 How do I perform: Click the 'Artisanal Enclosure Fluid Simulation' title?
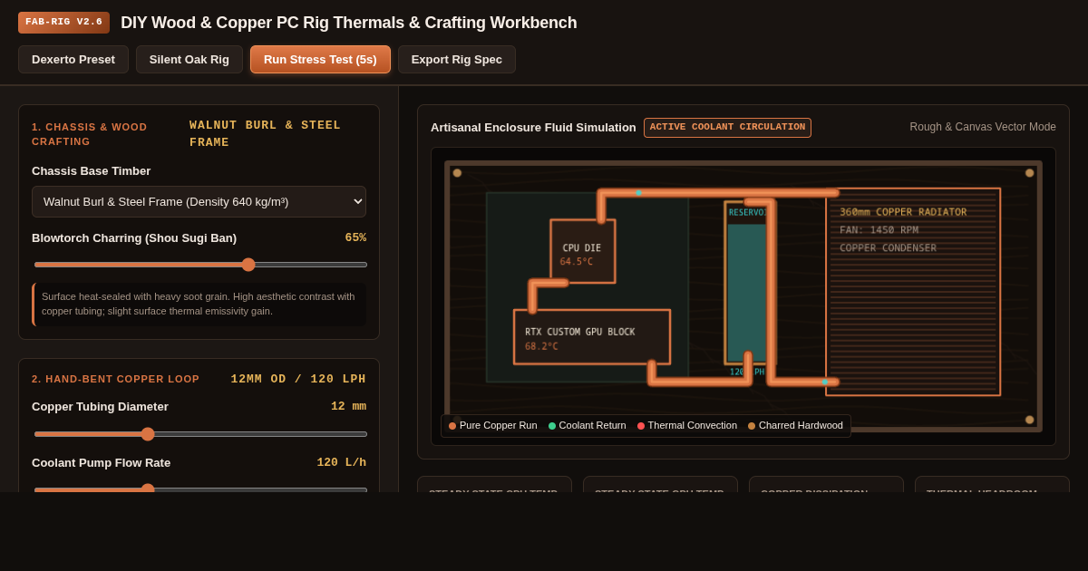pos(533,128)
